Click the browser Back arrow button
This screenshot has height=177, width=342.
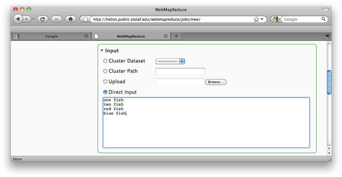click(x=18, y=19)
